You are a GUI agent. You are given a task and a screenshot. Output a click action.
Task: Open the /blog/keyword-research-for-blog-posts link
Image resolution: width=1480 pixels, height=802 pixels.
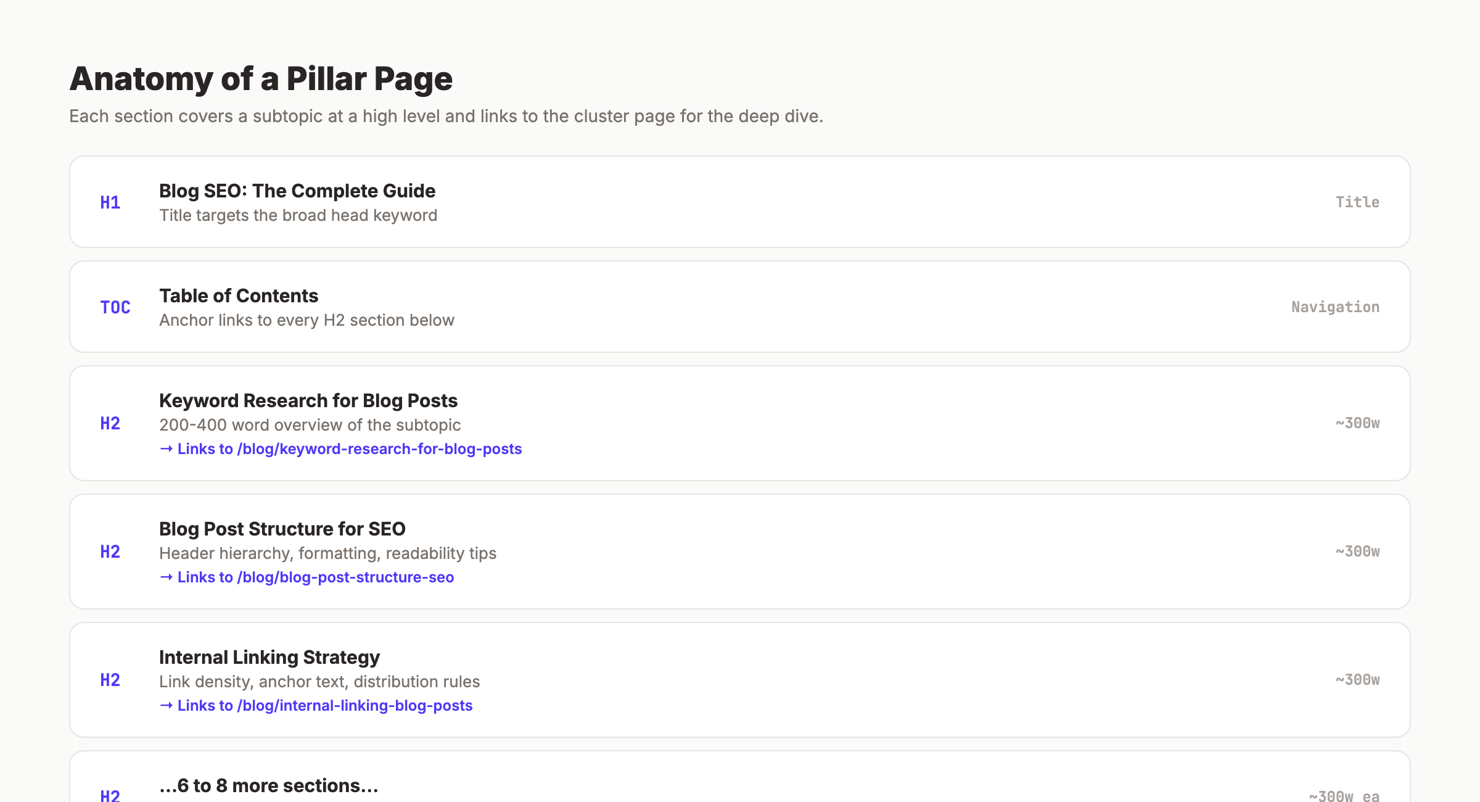[348, 449]
